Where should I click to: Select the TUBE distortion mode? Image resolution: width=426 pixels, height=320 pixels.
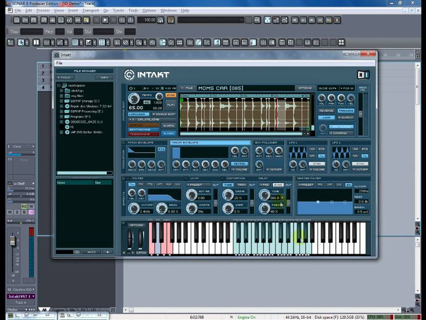pos(228,185)
